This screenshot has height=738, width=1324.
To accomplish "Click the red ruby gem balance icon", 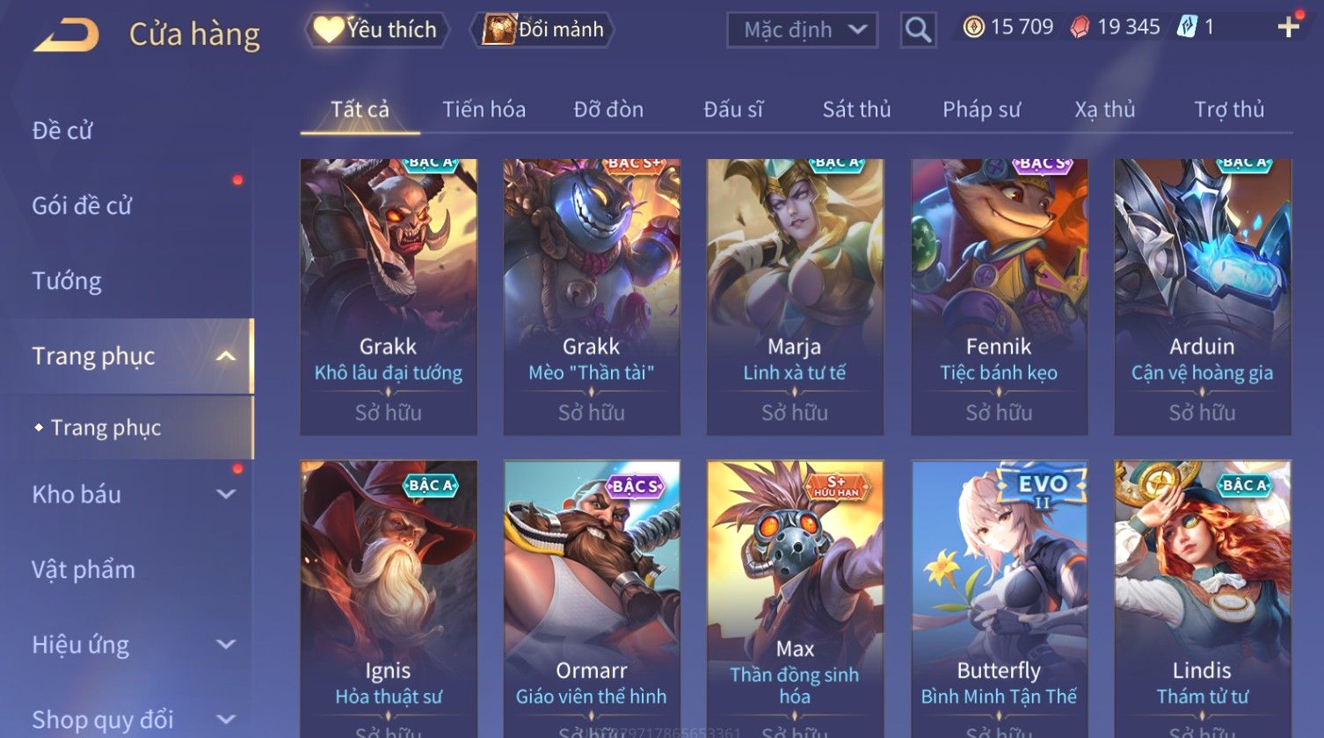I will 1080,28.
